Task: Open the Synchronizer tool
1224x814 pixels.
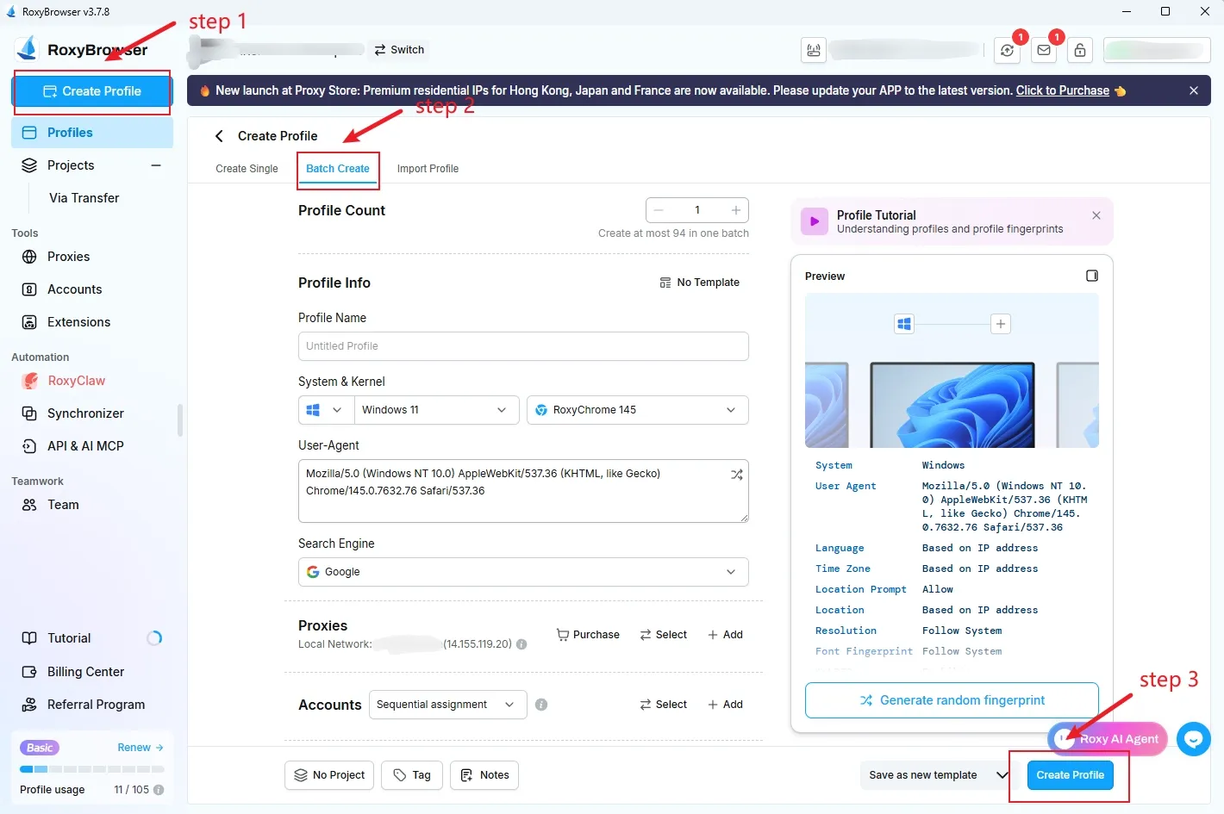Action: click(x=84, y=413)
